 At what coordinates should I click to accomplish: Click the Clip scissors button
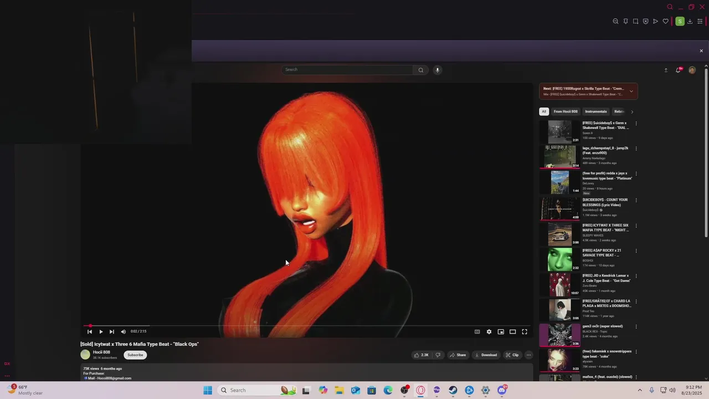click(x=512, y=355)
